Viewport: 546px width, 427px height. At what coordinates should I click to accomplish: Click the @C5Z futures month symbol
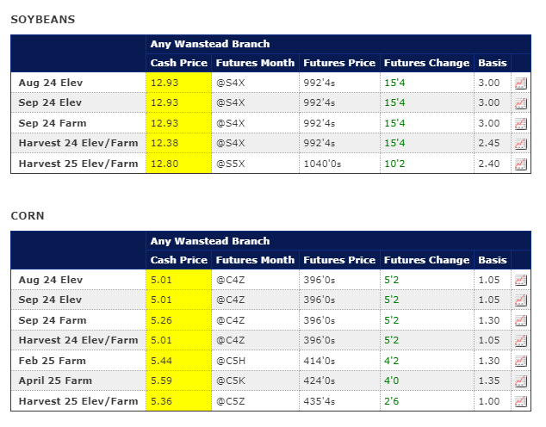pos(233,401)
